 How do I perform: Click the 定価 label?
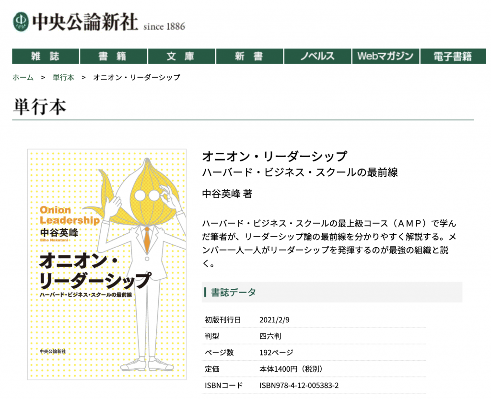click(x=212, y=369)
